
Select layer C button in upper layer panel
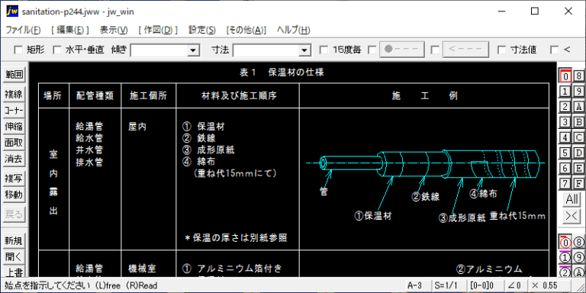(x=579, y=137)
